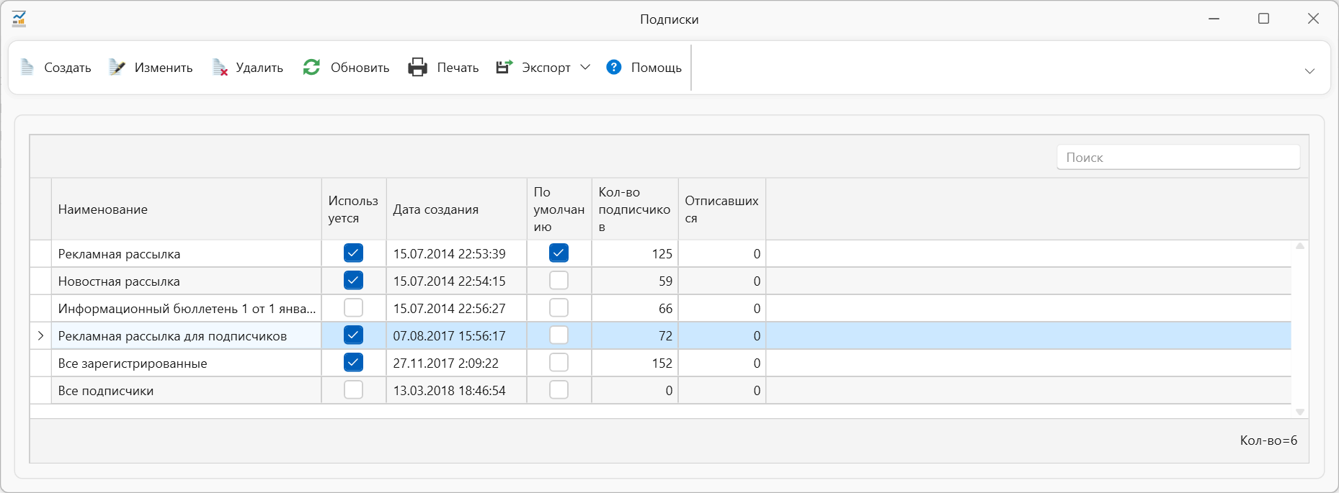Sort by Используется column header
1339x493 pixels.
point(354,209)
